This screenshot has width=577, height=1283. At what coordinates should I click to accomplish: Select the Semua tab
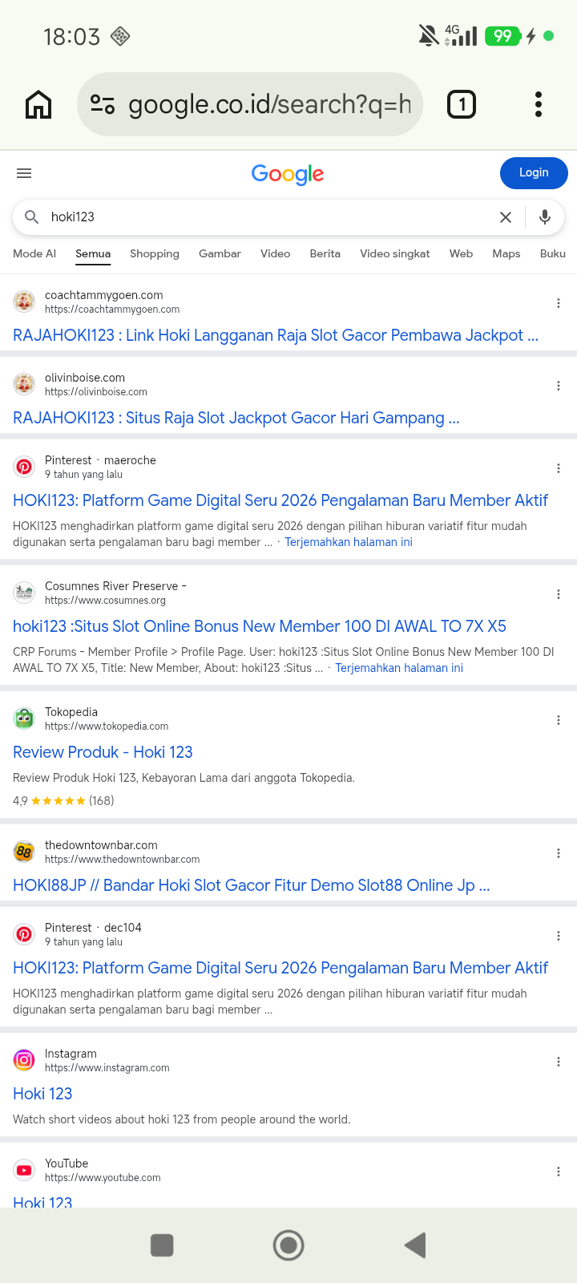pos(93,253)
